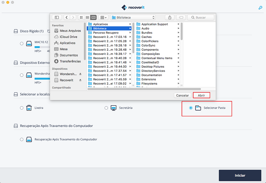Click the crash recovery drive icon
The width and height of the screenshot is (266, 183).
[29, 139]
